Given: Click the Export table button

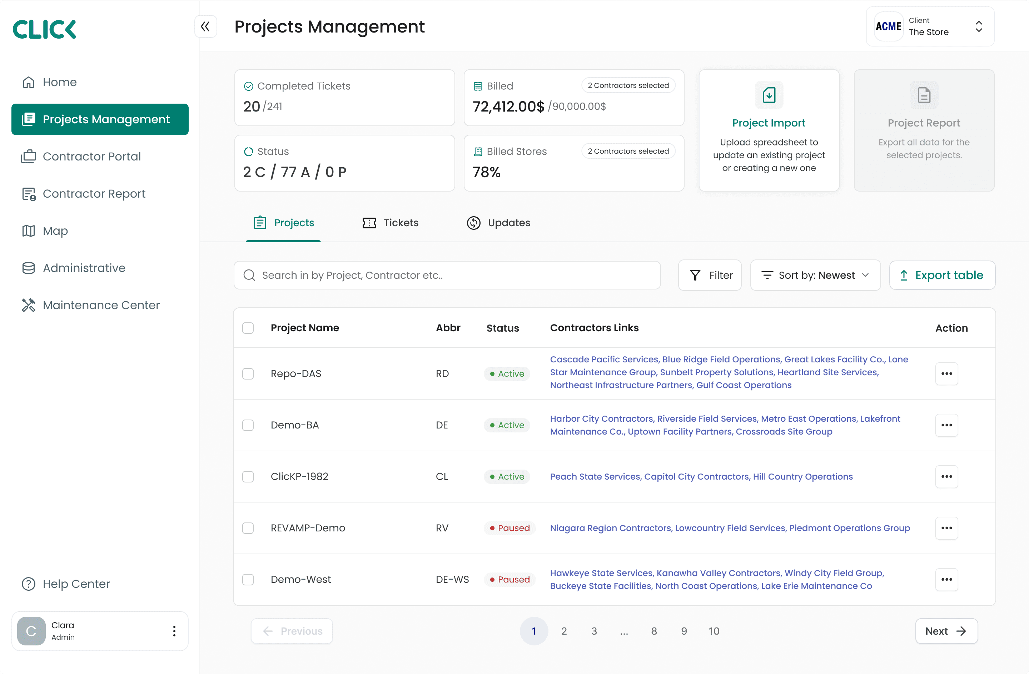Looking at the screenshot, I should 942,276.
